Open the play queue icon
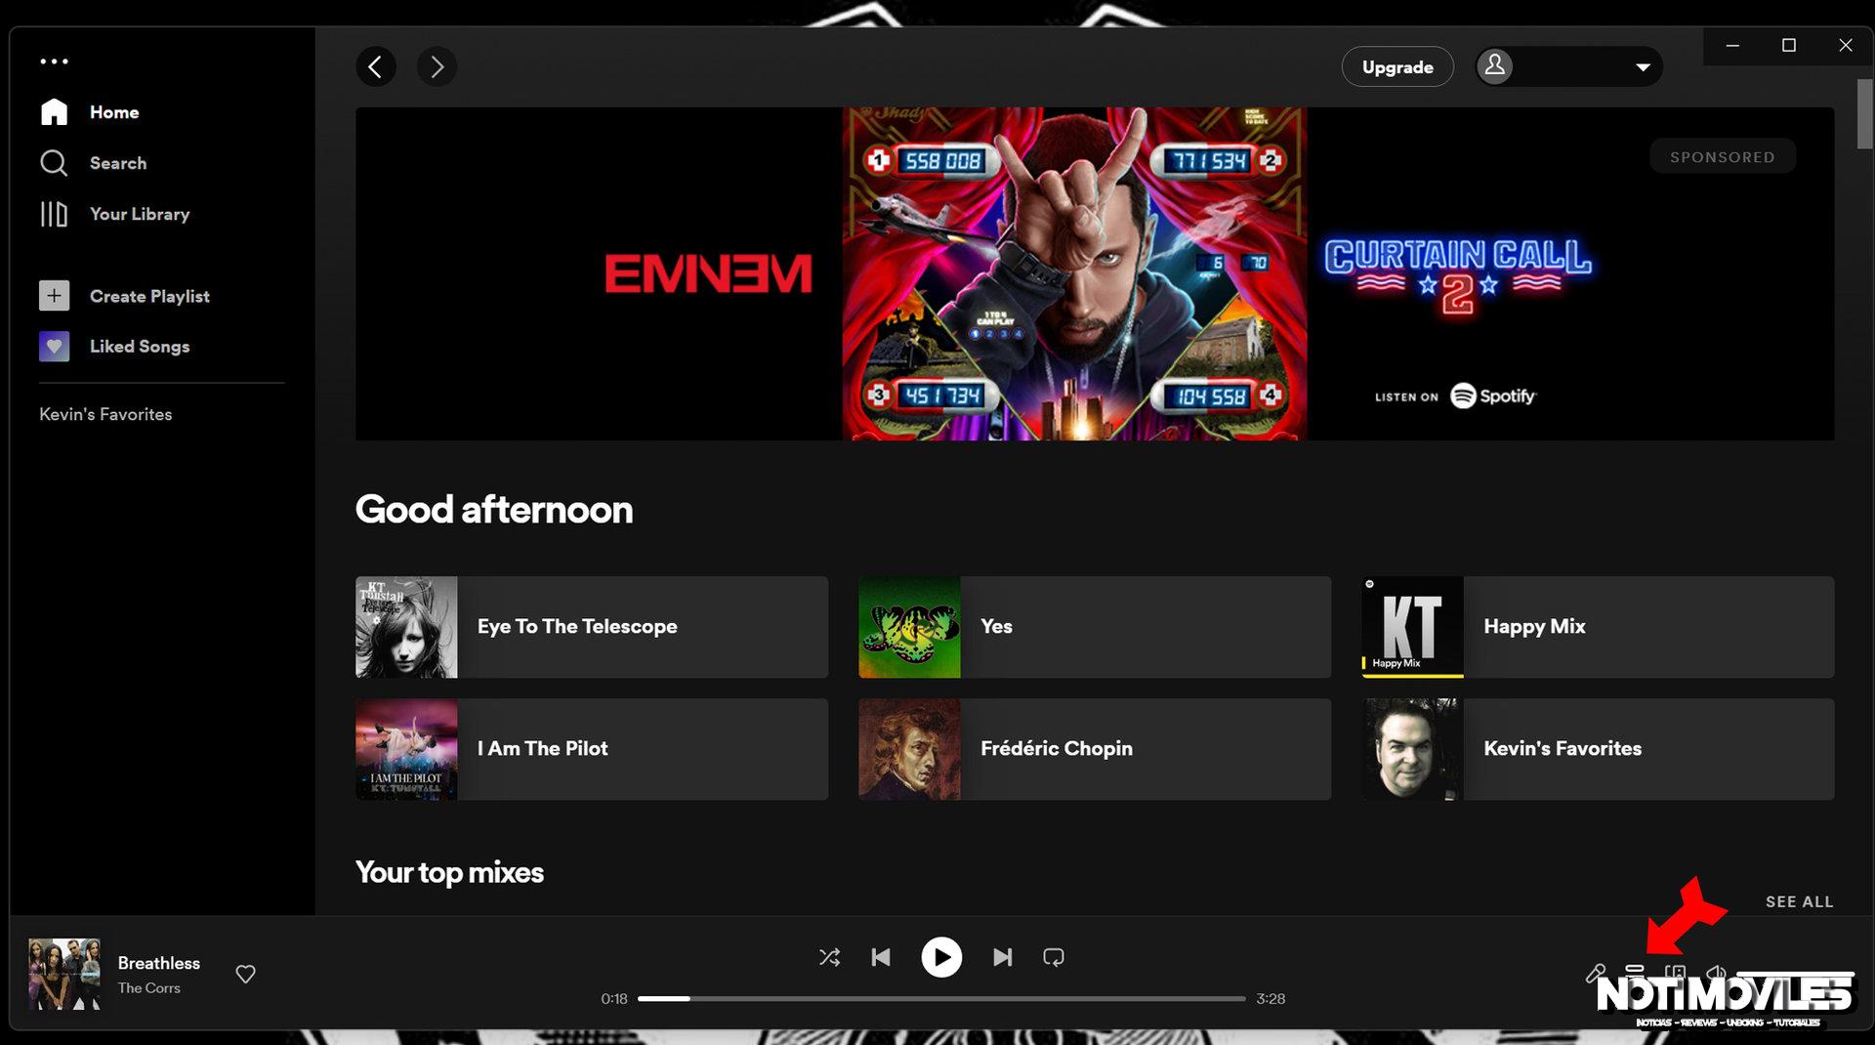Image resolution: width=1875 pixels, height=1045 pixels. [x=1634, y=970]
